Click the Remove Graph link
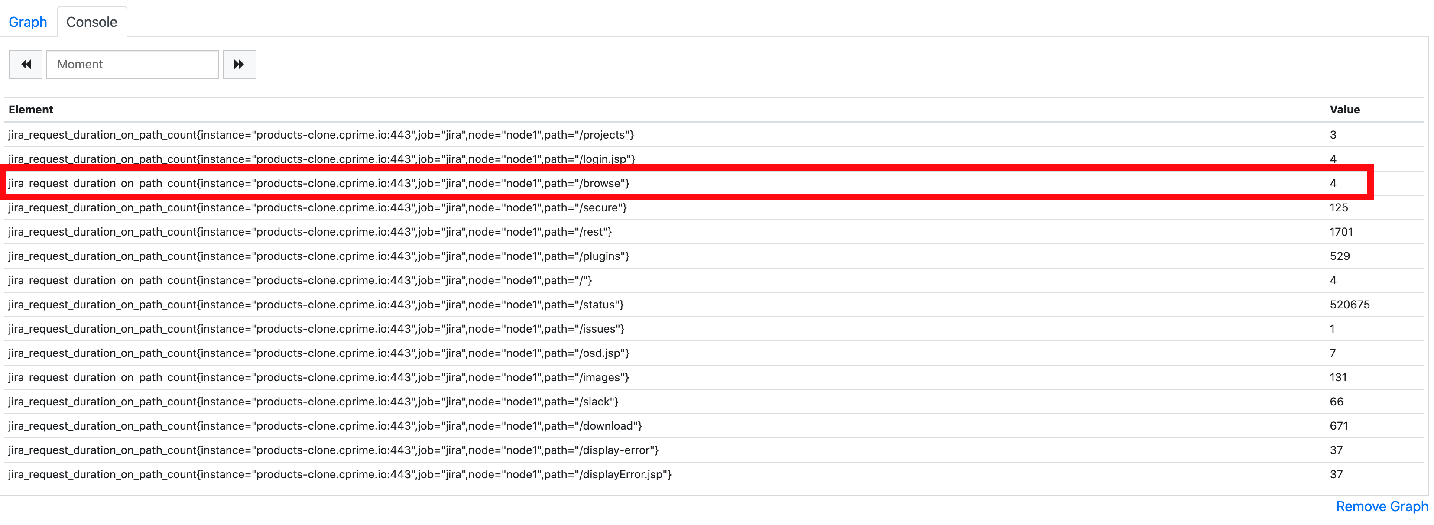1434x525 pixels. 1382,507
